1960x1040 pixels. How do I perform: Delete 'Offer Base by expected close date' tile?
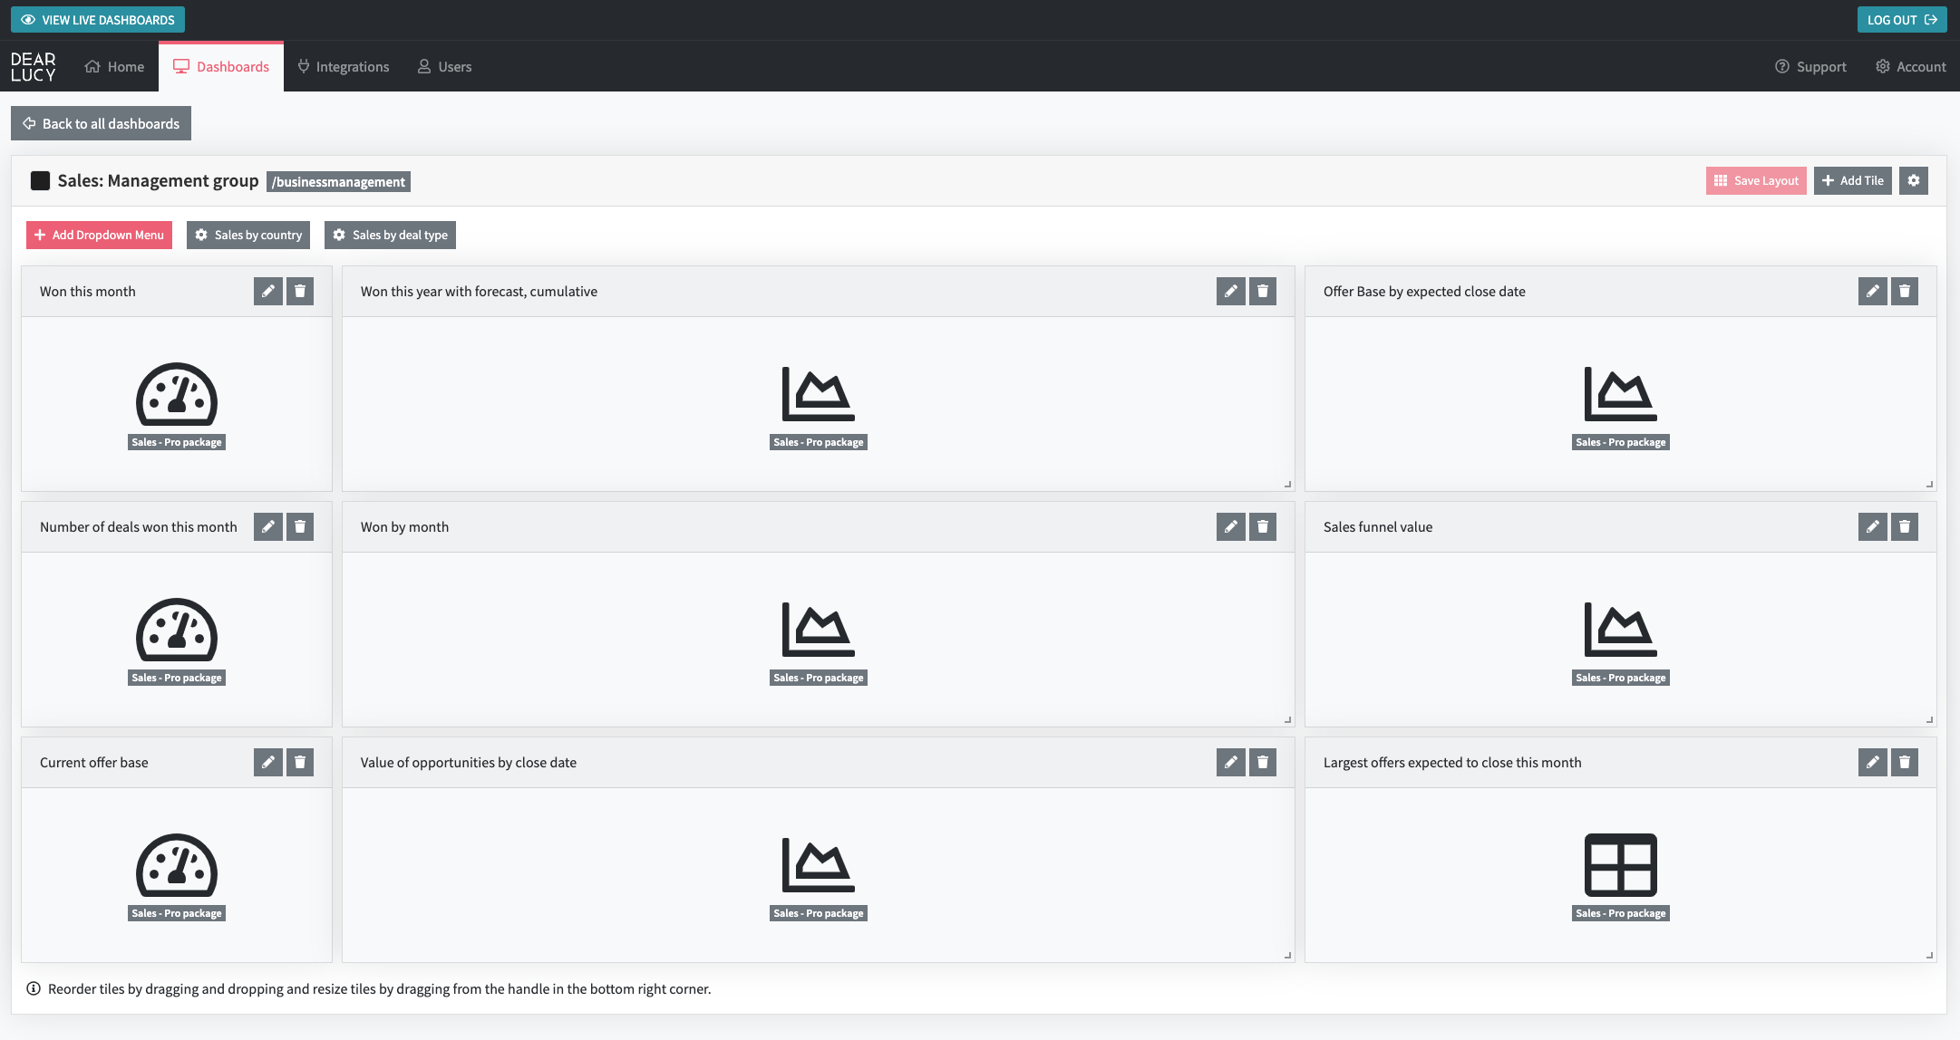click(1905, 291)
